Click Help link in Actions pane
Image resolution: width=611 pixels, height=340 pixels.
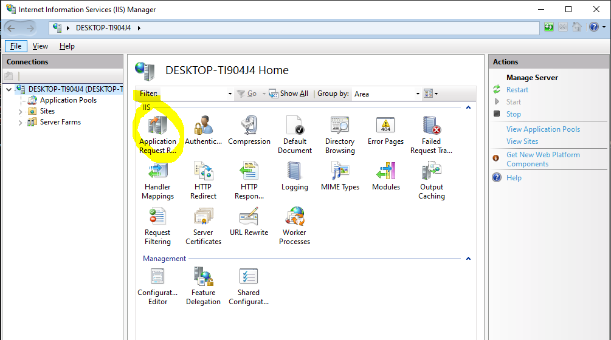tap(514, 178)
